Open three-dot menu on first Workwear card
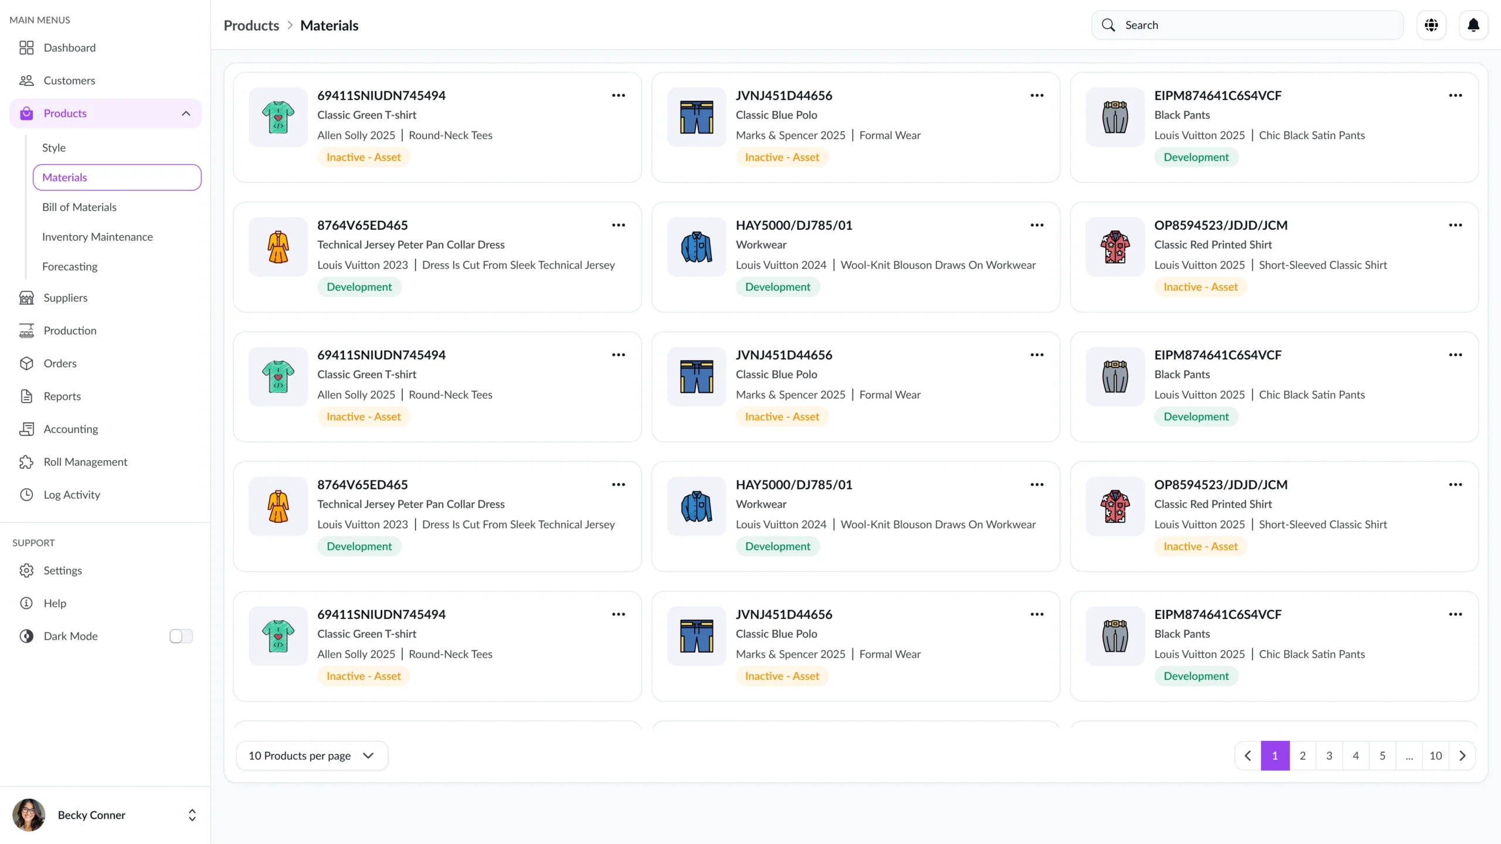The width and height of the screenshot is (1501, 844). (x=1037, y=225)
